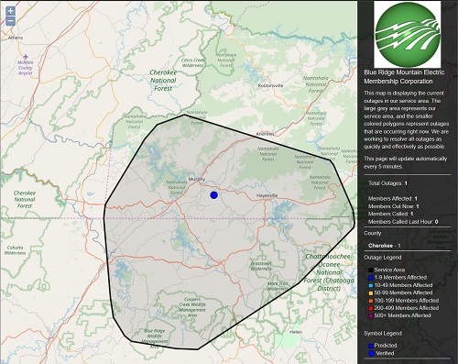
Task: Click the corporation name heading
Action: coord(404,77)
